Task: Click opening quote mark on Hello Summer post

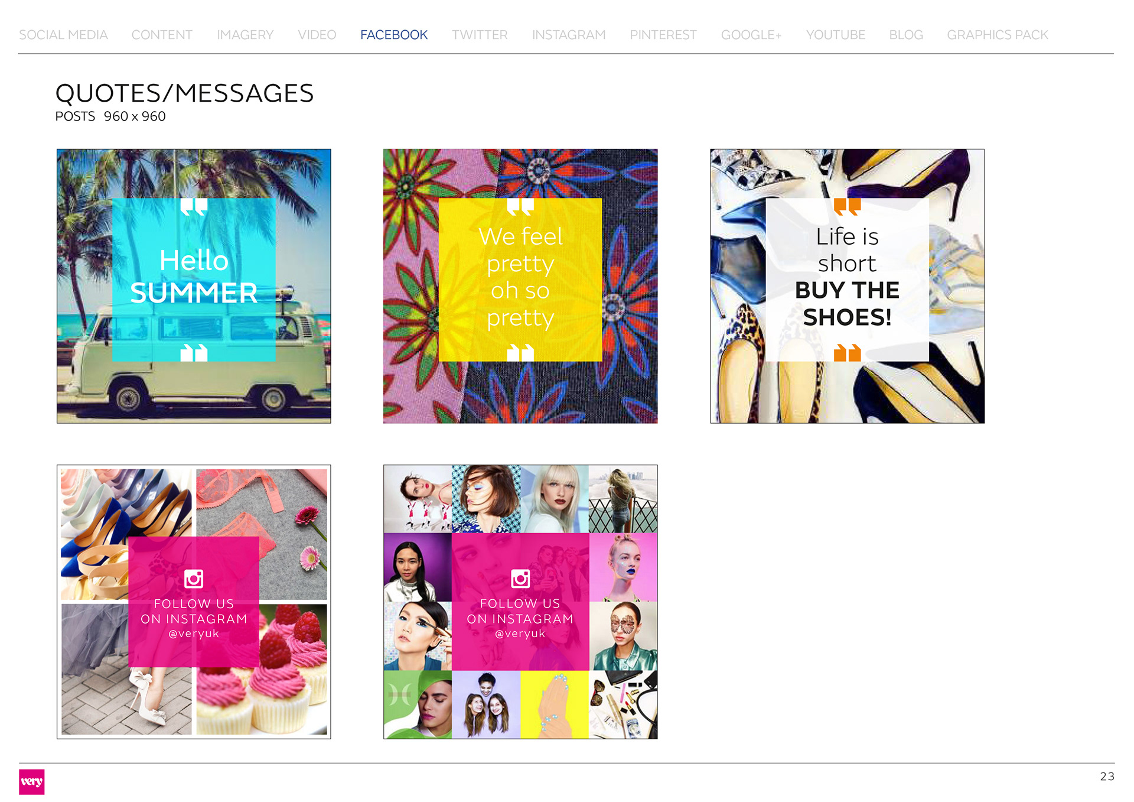Action: [194, 207]
